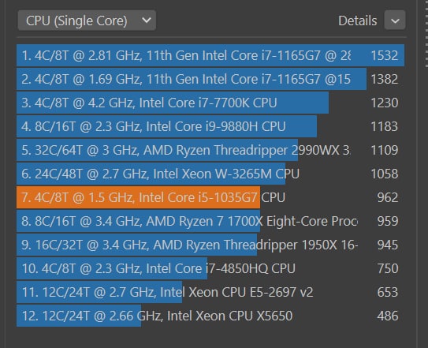Image resolution: width=428 pixels, height=348 pixels.
Task: Open the CPU (Single Core) dropdown
Action: (87, 21)
